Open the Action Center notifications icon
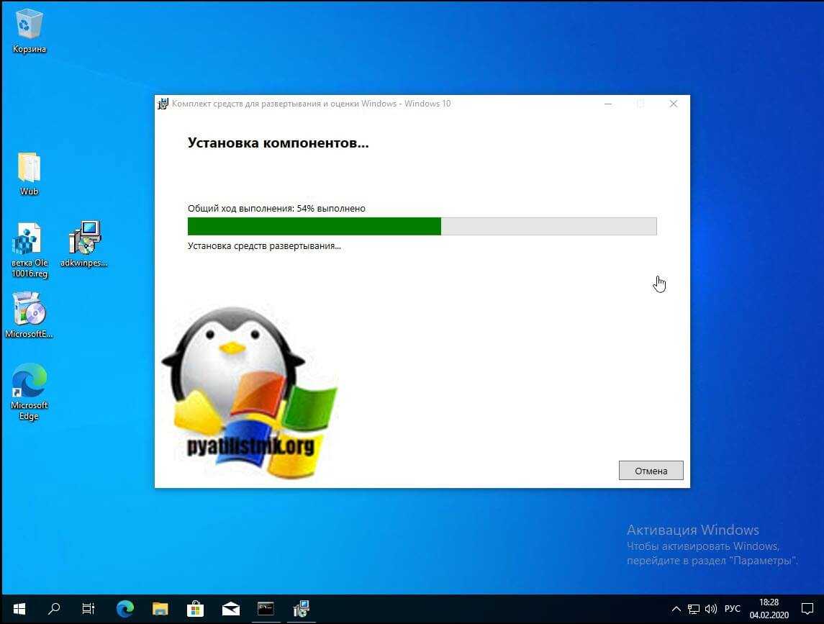 click(x=807, y=609)
